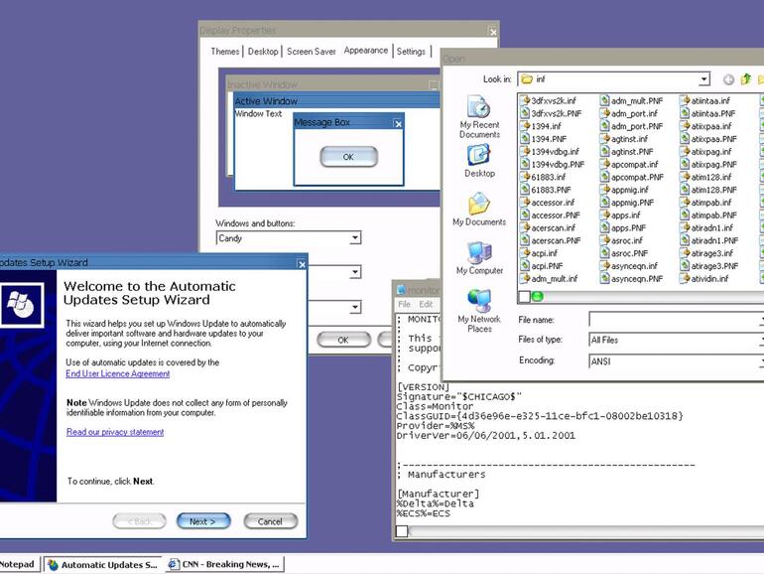Select file apcompat.inf

629,164
